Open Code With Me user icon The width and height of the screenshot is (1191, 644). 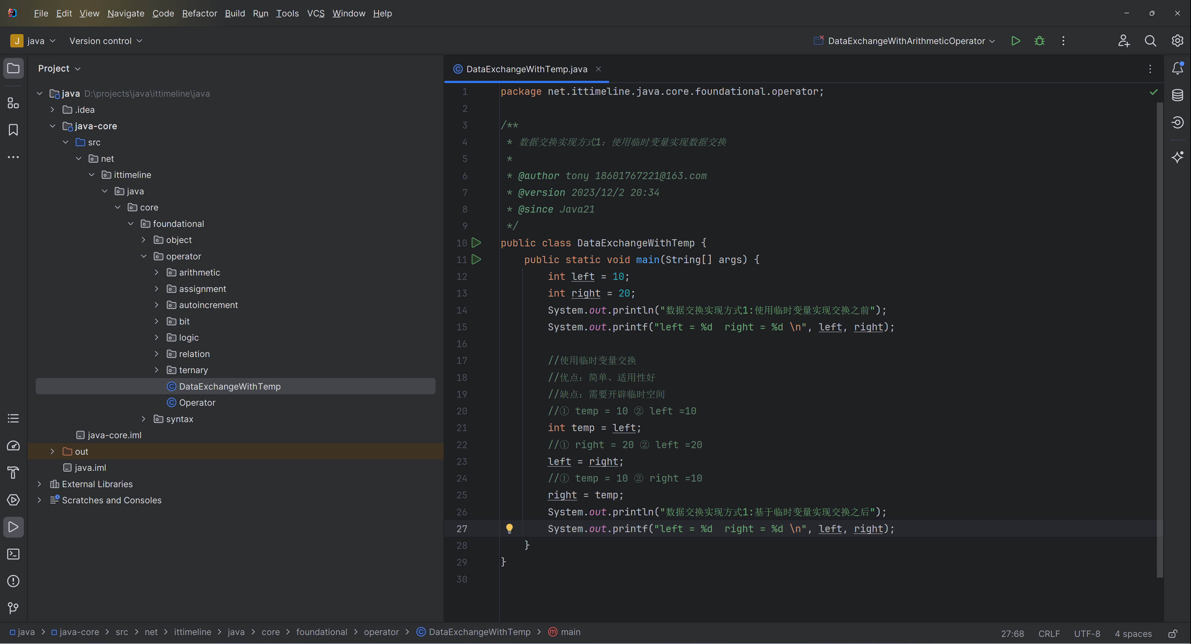(x=1123, y=41)
